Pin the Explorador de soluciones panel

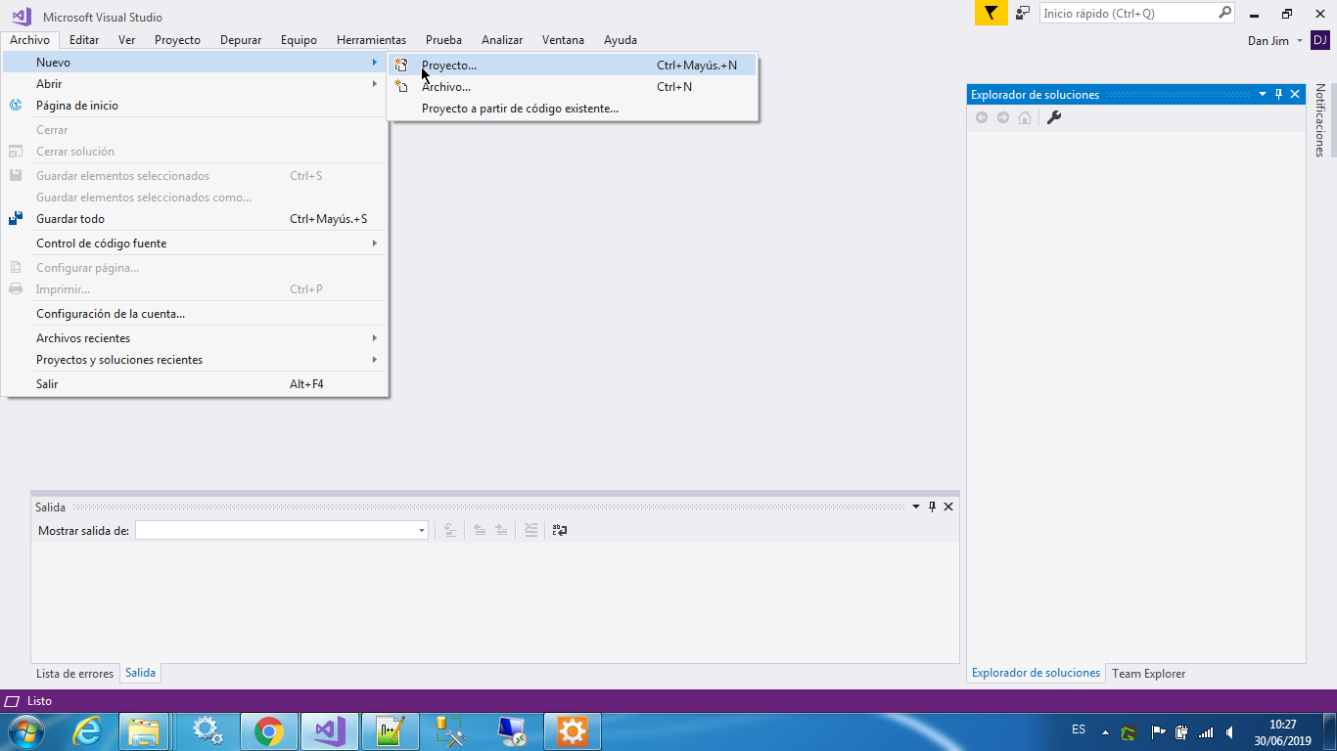click(1278, 94)
